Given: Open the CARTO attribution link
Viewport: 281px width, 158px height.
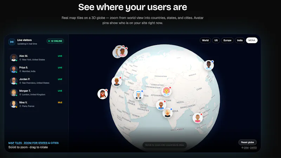Looking at the screenshot, I should coord(253,147).
